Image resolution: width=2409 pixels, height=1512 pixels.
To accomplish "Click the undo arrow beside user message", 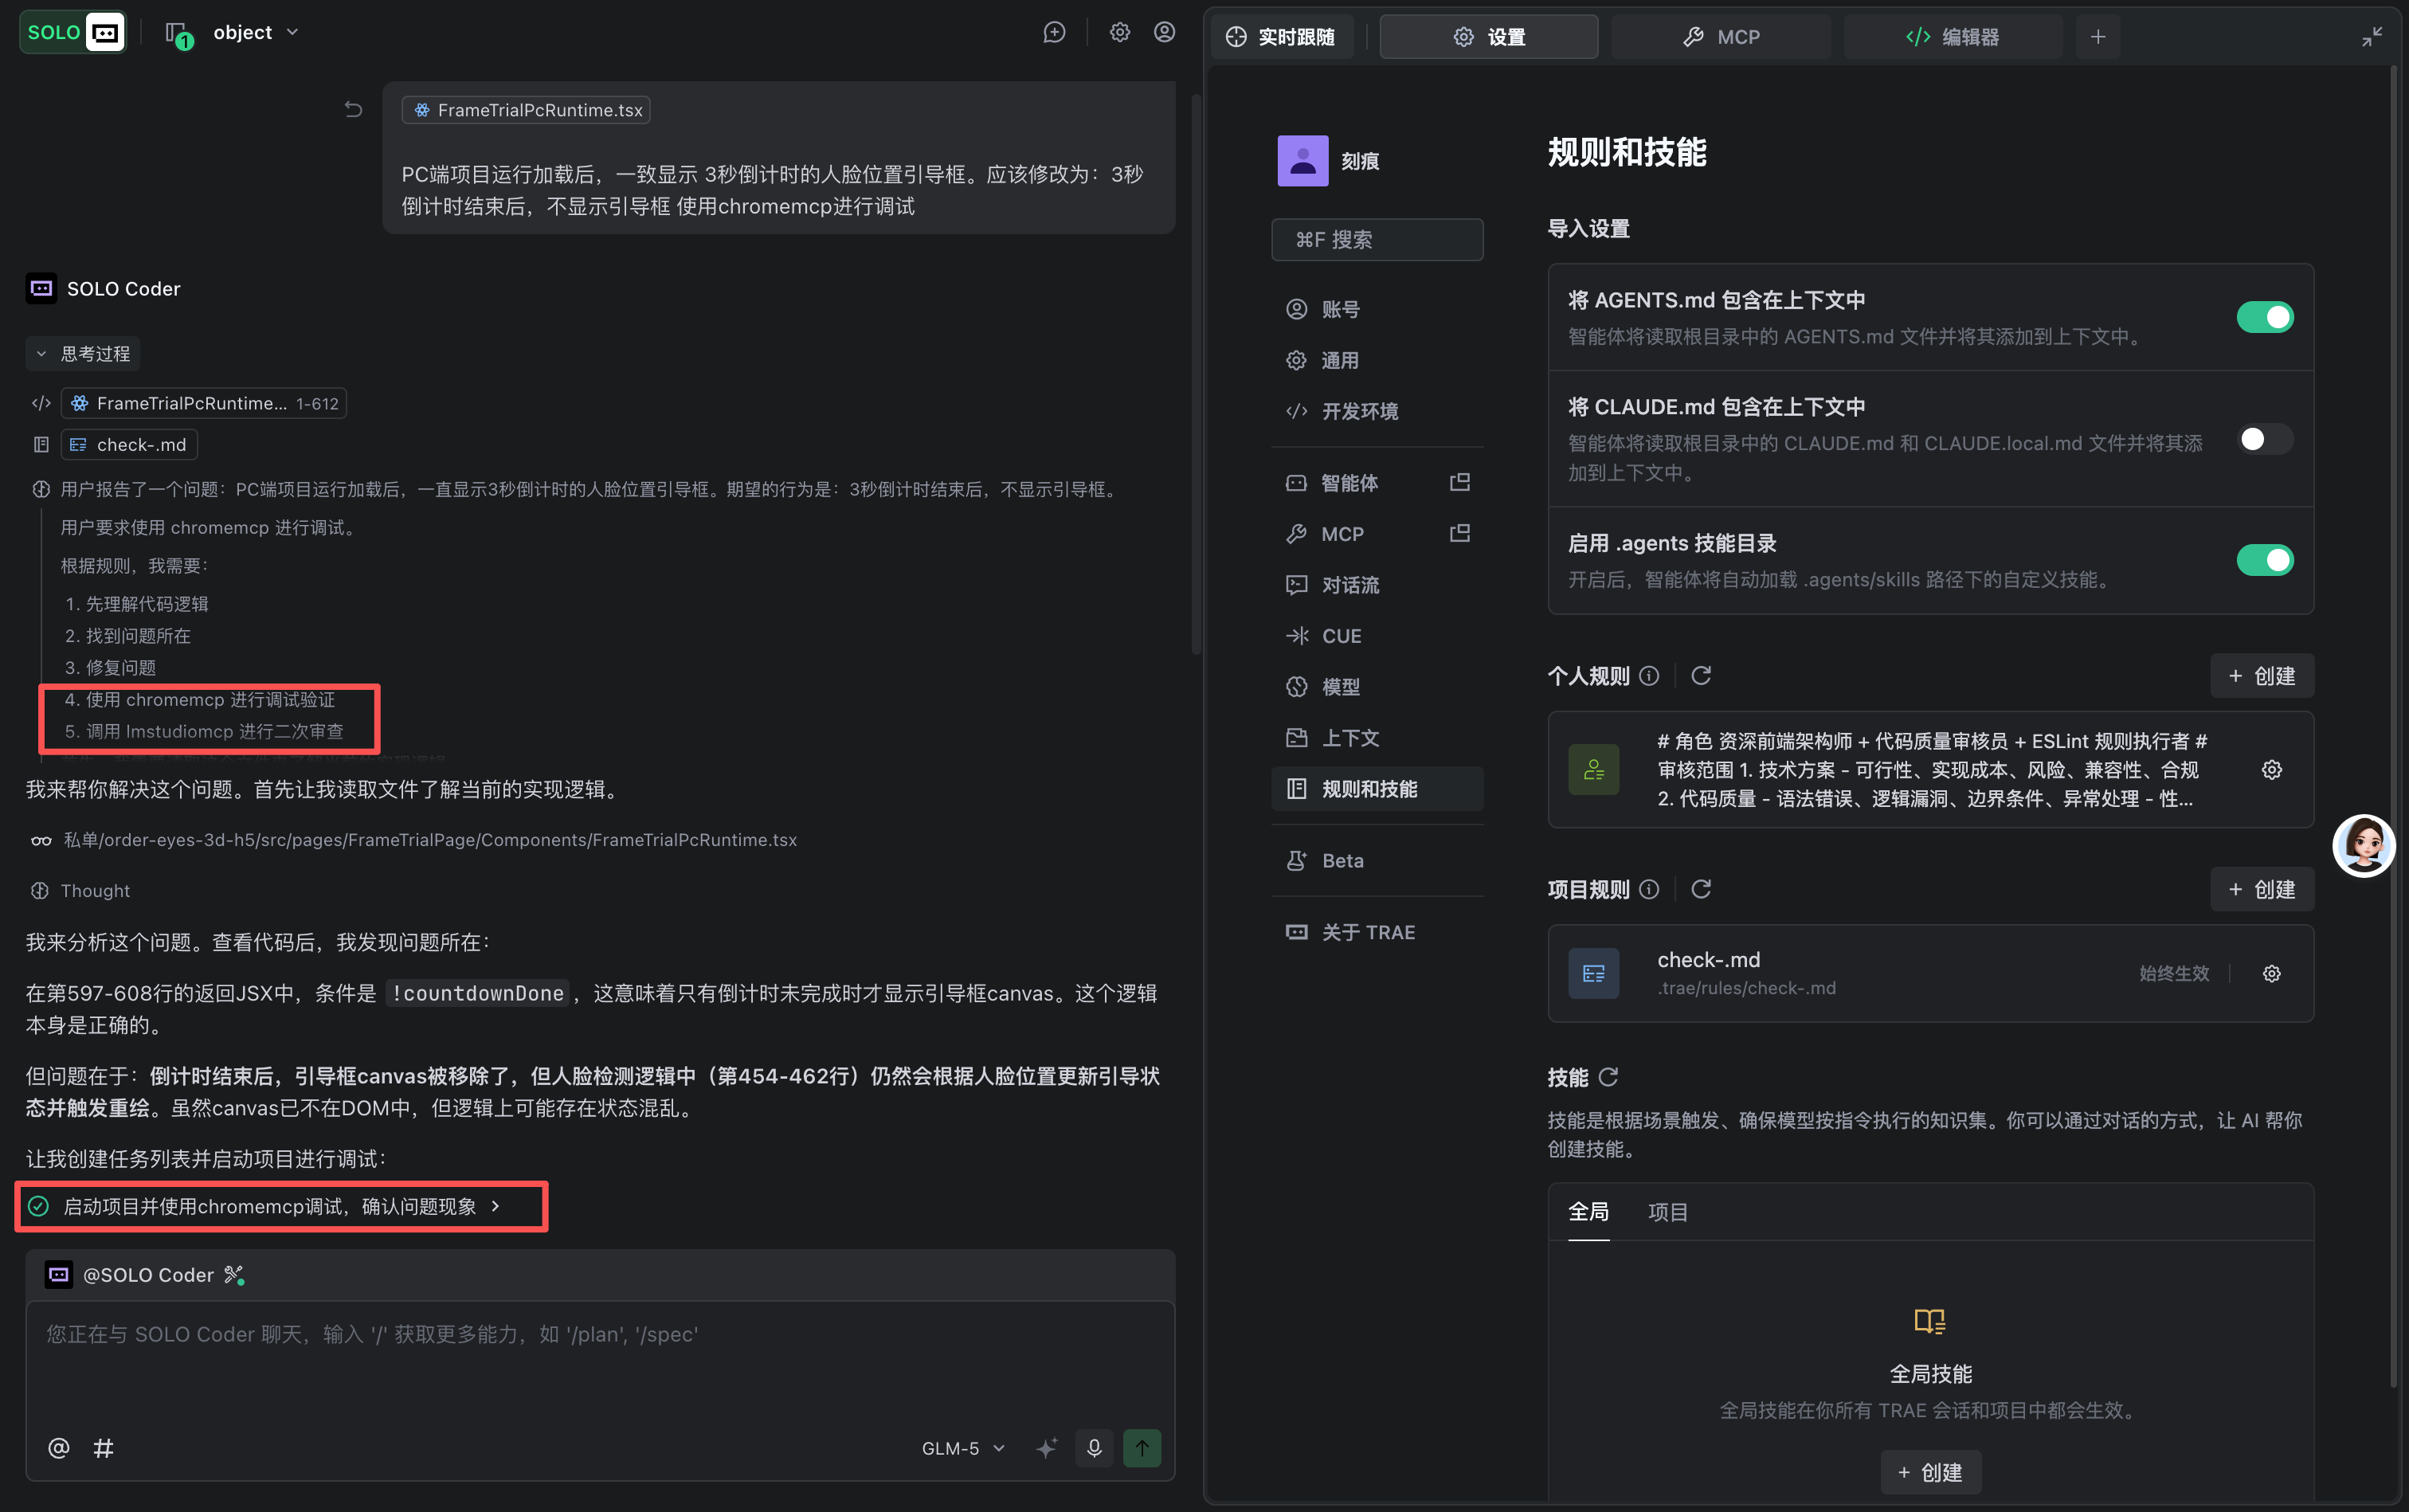I will (353, 109).
